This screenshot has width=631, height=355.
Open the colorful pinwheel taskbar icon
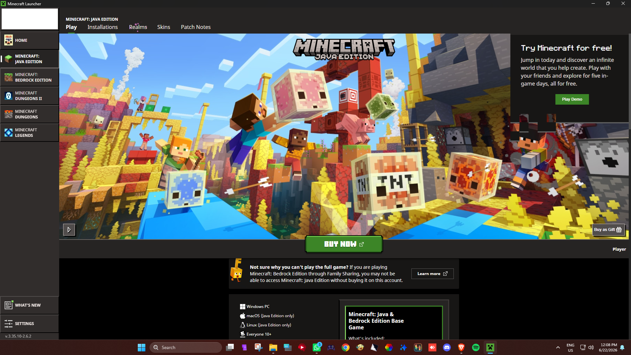click(x=389, y=347)
